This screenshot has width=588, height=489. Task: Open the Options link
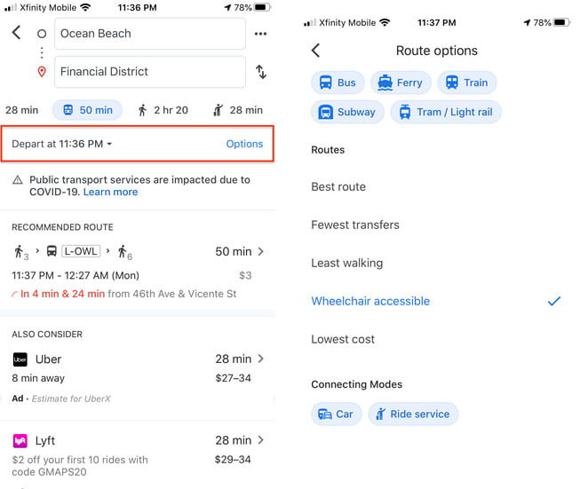tap(244, 144)
